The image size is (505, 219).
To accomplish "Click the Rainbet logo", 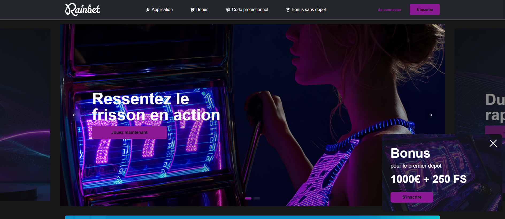I will pyautogui.click(x=83, y=10).
